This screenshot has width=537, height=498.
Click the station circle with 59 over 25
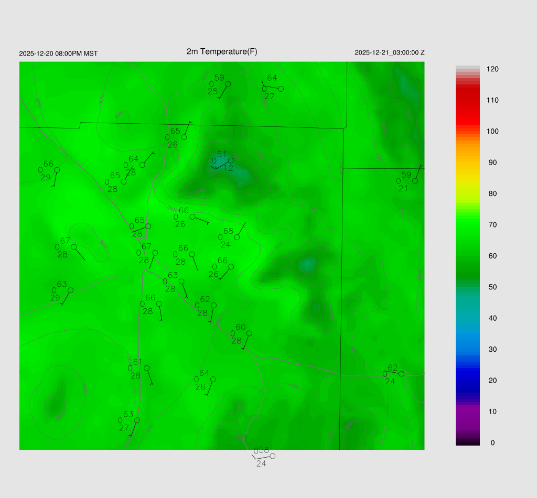[228, 84]
